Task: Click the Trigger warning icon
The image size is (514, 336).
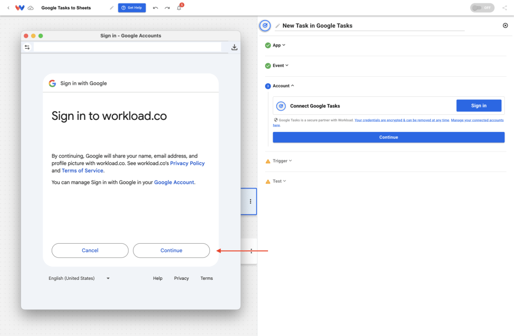Action: coord(268,161)
